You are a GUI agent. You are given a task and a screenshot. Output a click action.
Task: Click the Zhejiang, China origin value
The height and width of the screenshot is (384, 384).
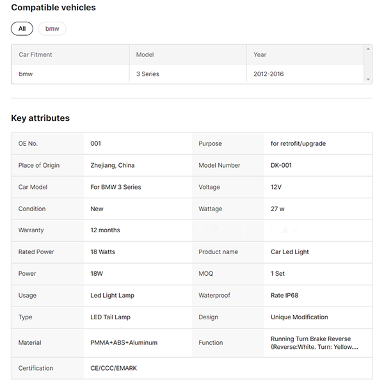pos(113,166)
